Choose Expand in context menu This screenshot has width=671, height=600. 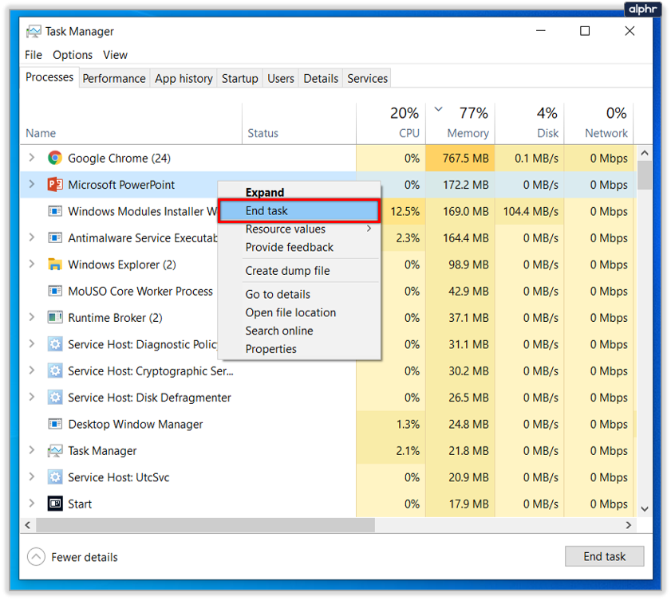coord(299,192)
